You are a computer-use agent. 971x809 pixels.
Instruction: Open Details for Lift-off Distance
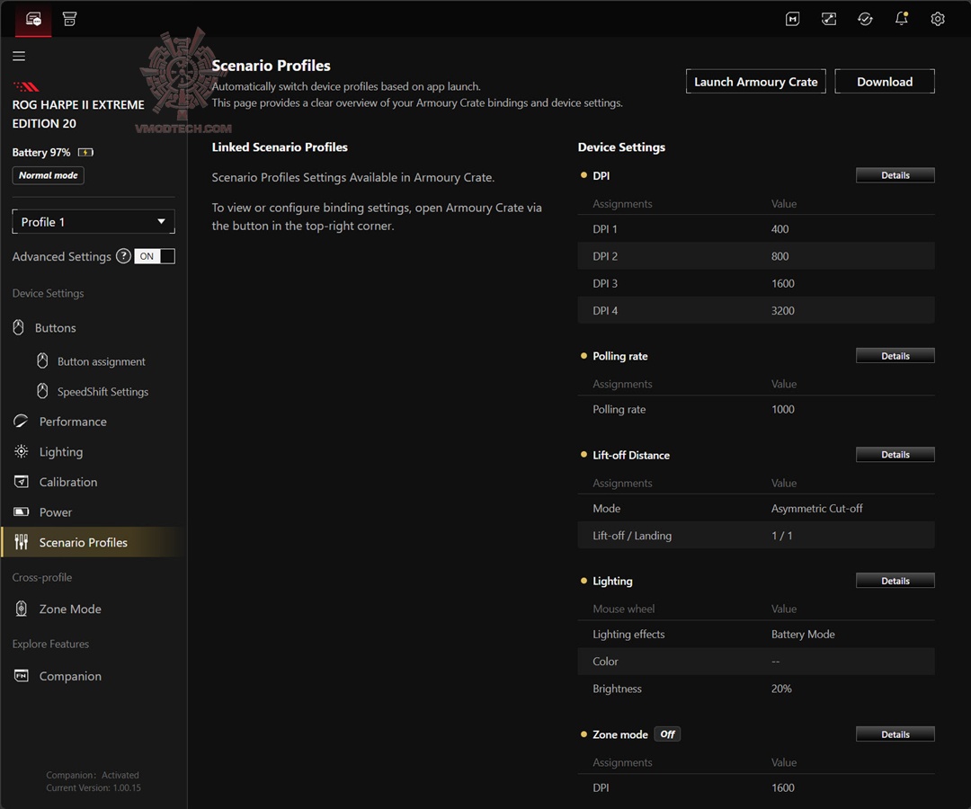tap(895, 454)
